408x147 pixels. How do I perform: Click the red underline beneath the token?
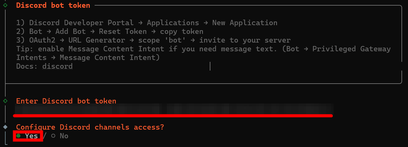[x=173, y=116]
